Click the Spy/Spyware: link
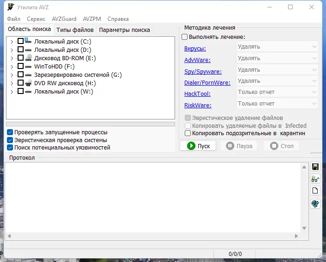This screenshot has width=326, height=262. click(203, 71)
